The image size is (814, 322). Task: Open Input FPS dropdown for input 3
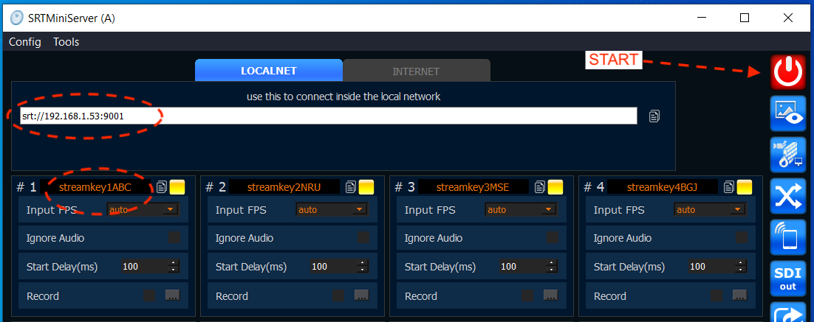[521, 210]
